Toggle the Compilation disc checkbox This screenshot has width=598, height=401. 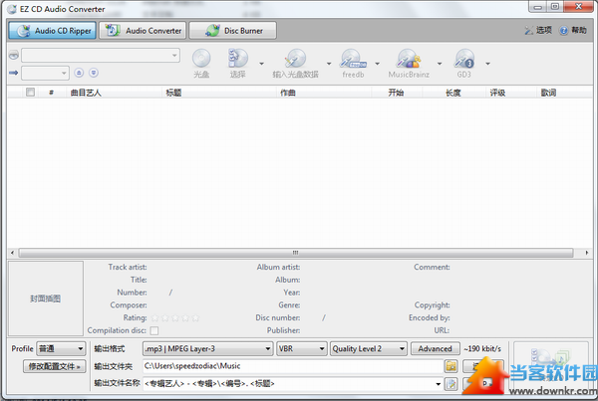[x=154, y=330]
